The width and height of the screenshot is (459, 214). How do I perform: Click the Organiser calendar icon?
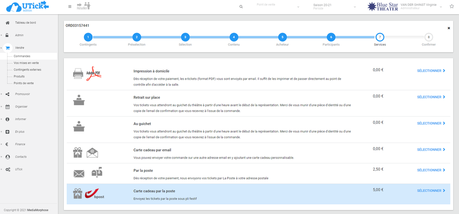coord(8,107)
